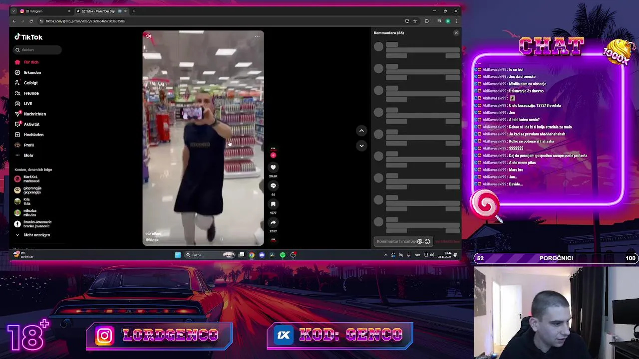Screen dimensions: 639x359
Task: Open MarkXxL followed account
Action: (30, 179)
